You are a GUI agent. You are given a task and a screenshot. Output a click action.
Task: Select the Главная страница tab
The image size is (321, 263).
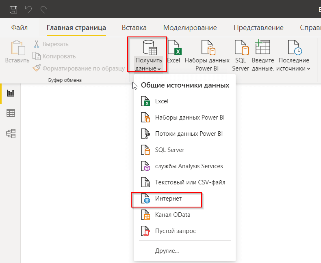click(x=76, y=28)
